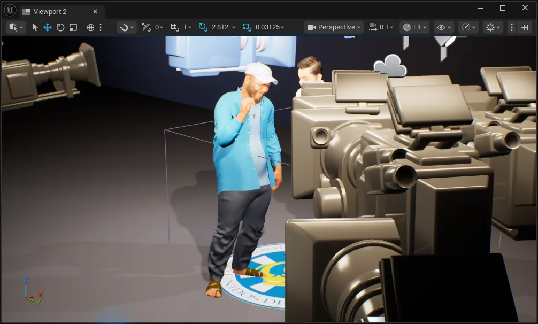538x324 pixels.
Task: Open performance and scalability menu
Action: tap(468, 27)
